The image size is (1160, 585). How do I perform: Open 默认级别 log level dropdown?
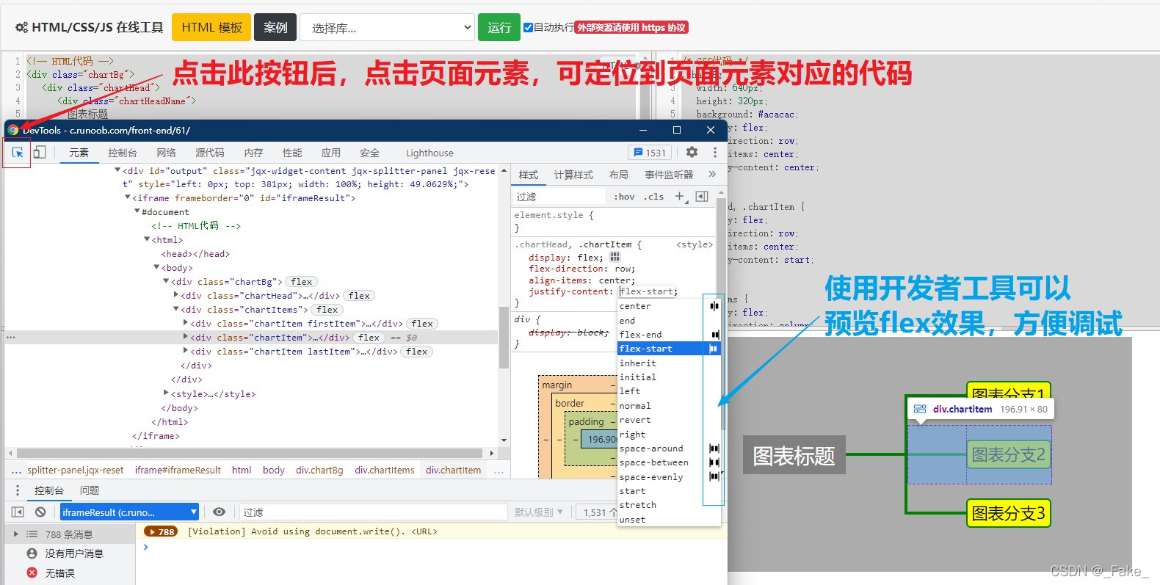tap(538, 512)
